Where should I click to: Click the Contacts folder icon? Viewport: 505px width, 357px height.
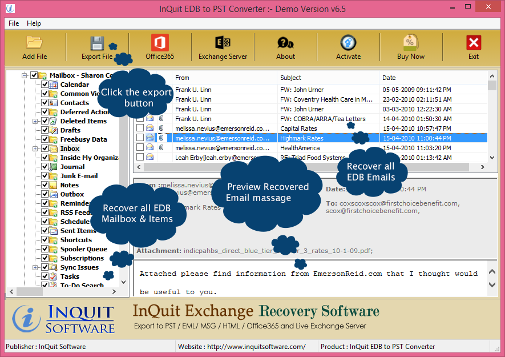(53, 103)
